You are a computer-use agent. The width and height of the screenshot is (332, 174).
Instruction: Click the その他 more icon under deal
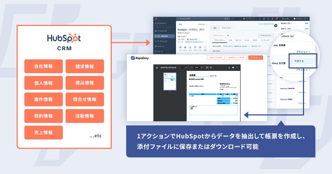[x=205, y=47]
